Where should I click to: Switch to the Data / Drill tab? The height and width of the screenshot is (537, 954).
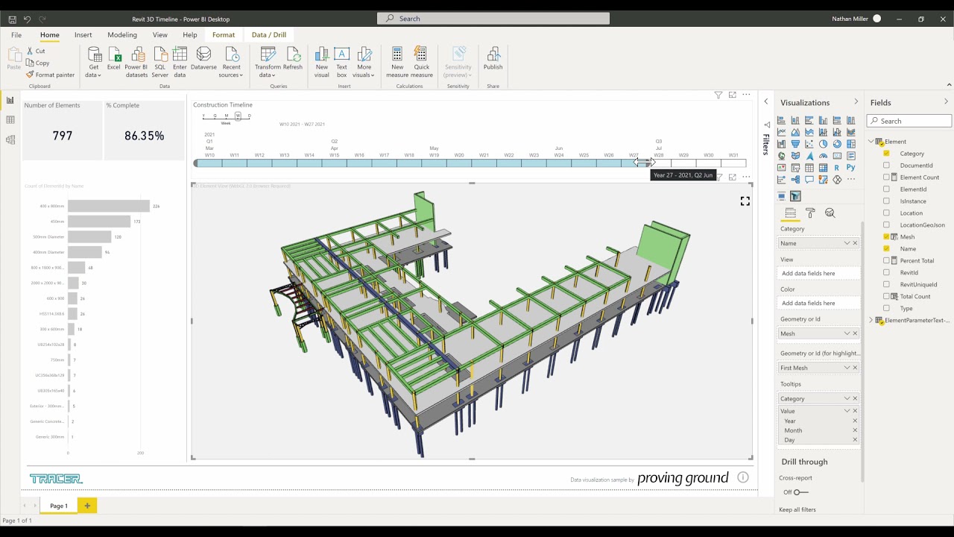coord(268,35)
